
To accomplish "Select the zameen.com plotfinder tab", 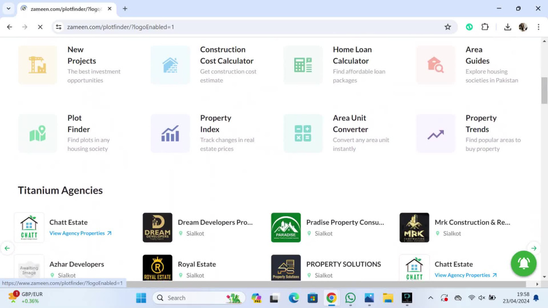I will click(66, 9).
